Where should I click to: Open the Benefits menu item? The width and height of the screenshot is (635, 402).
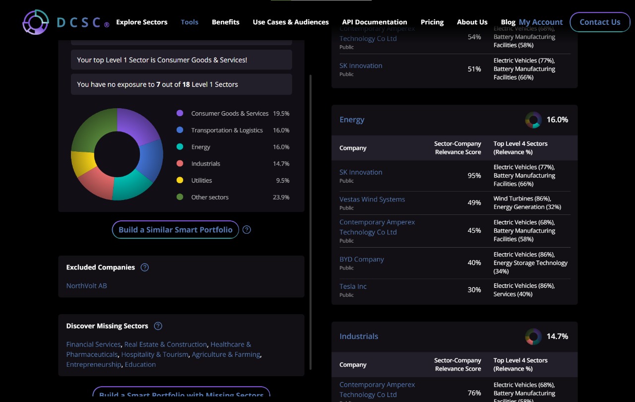pos(226,22)
